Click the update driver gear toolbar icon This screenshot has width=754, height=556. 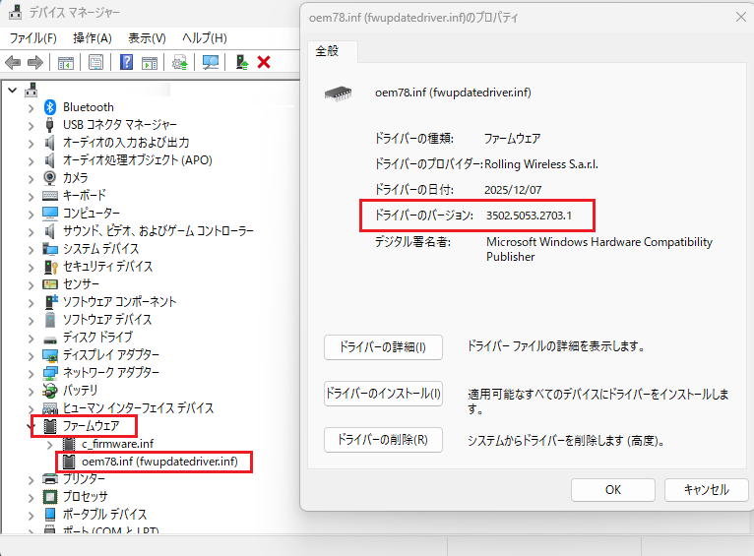click(180, 62)
